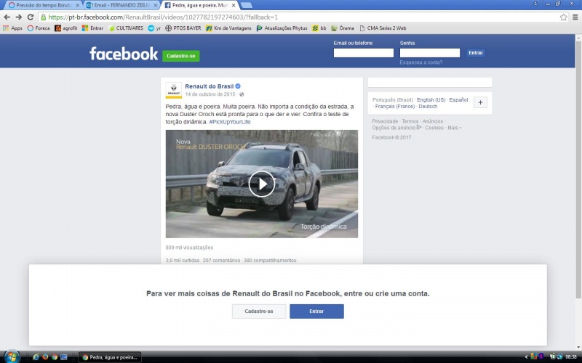This screenshot has width=582, height=363.
Task: Open the Órama bookmark
Action: click(343, 28)
